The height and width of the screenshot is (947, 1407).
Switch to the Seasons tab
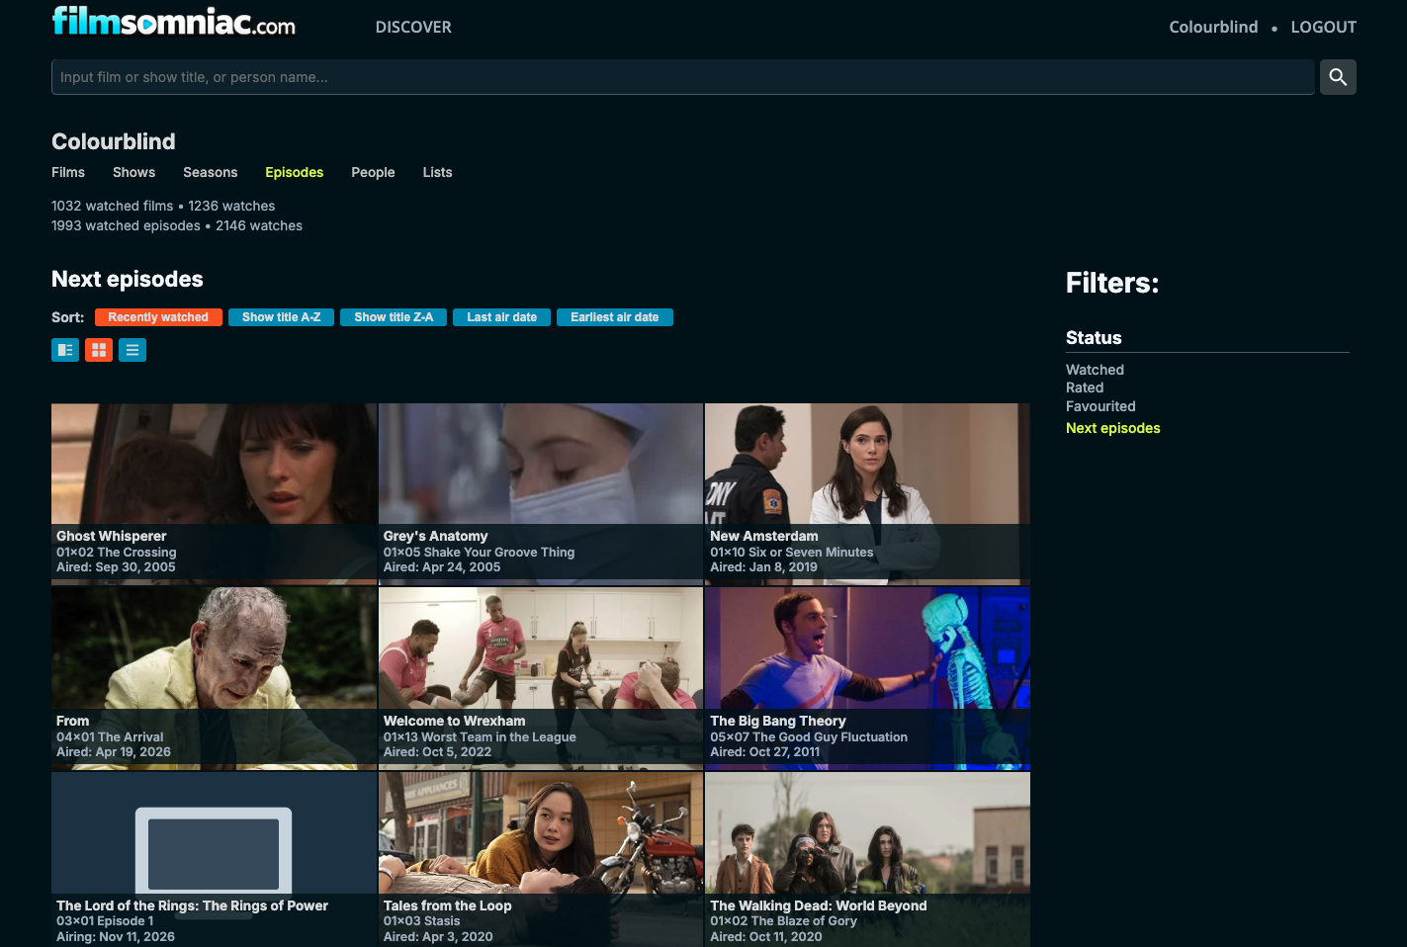coord(211,172)
